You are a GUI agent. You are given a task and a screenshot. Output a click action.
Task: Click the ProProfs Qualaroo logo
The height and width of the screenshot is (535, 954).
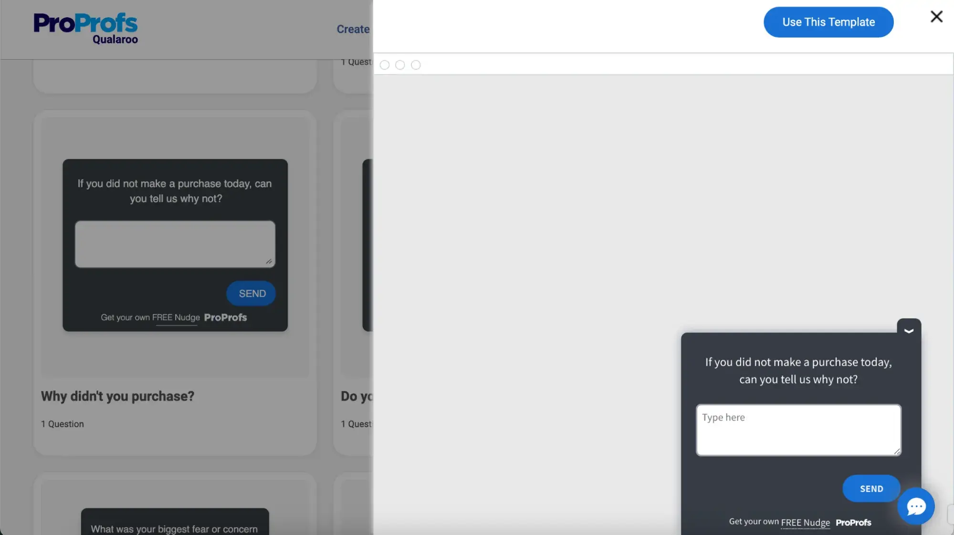(x=85, y=28)
